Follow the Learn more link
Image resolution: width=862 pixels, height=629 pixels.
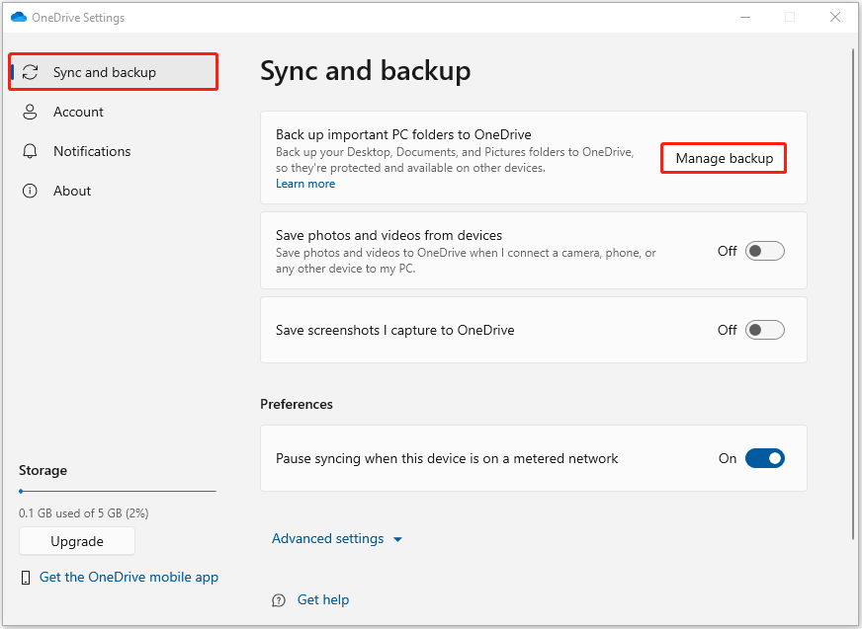[305, 184]
